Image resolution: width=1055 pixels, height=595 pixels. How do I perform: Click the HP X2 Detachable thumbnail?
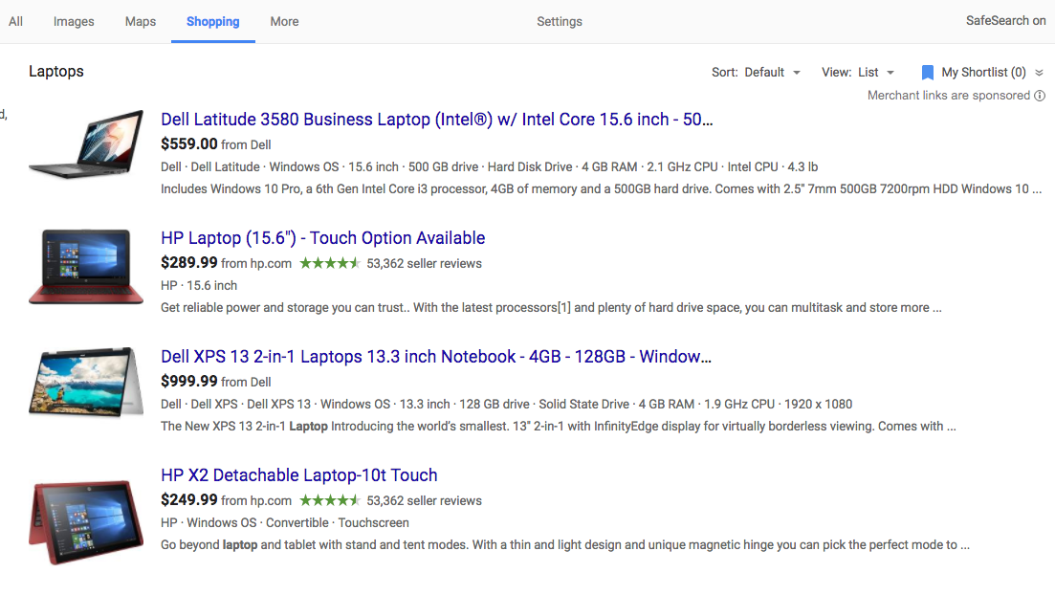coord(86,521)
